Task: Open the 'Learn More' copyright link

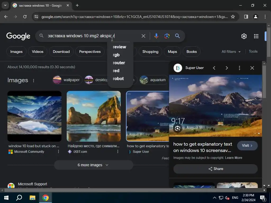Action: coord(233,158)
